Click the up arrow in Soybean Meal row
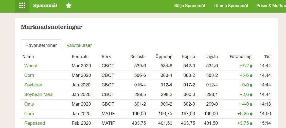Viewport: 286px width, 128px height. [251, 95]
